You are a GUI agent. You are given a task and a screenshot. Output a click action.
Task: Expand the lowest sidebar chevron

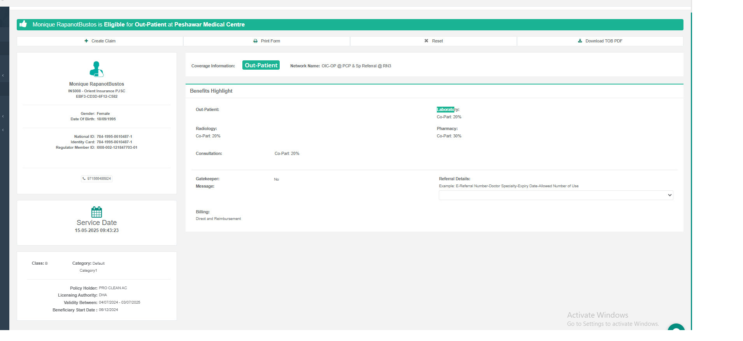3,130
